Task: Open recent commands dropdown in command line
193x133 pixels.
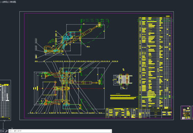Action: tap(11, 131)
